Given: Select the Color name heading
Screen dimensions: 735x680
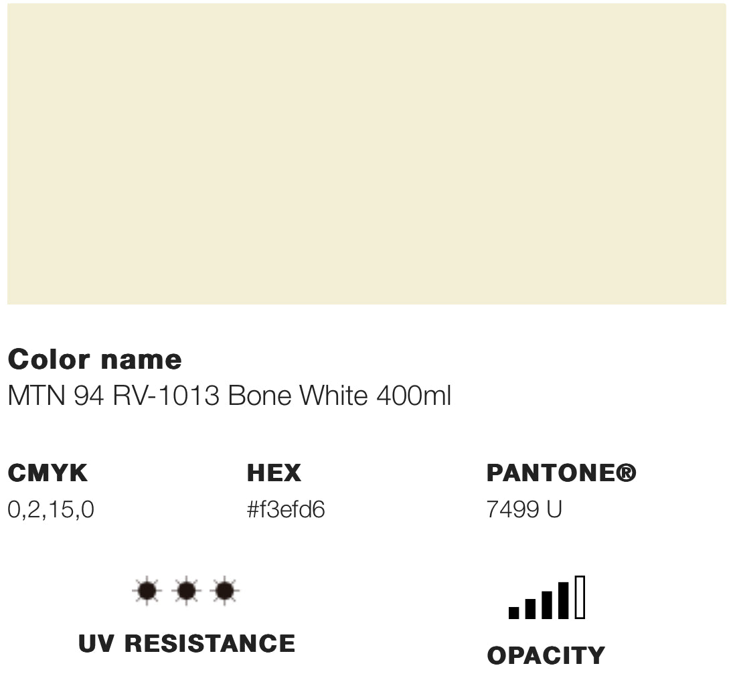Looking at the screenshot, I should (x=94, y=359).
